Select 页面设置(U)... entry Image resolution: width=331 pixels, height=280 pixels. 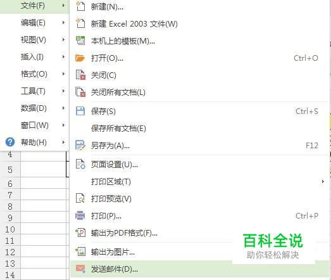click(199, 164)
